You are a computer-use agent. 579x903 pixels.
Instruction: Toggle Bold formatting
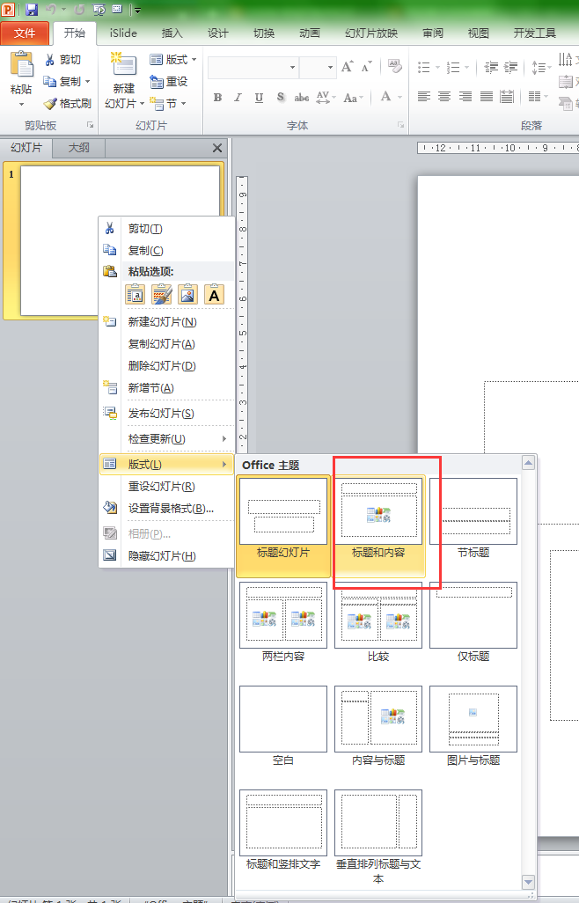tap(217, 98)
